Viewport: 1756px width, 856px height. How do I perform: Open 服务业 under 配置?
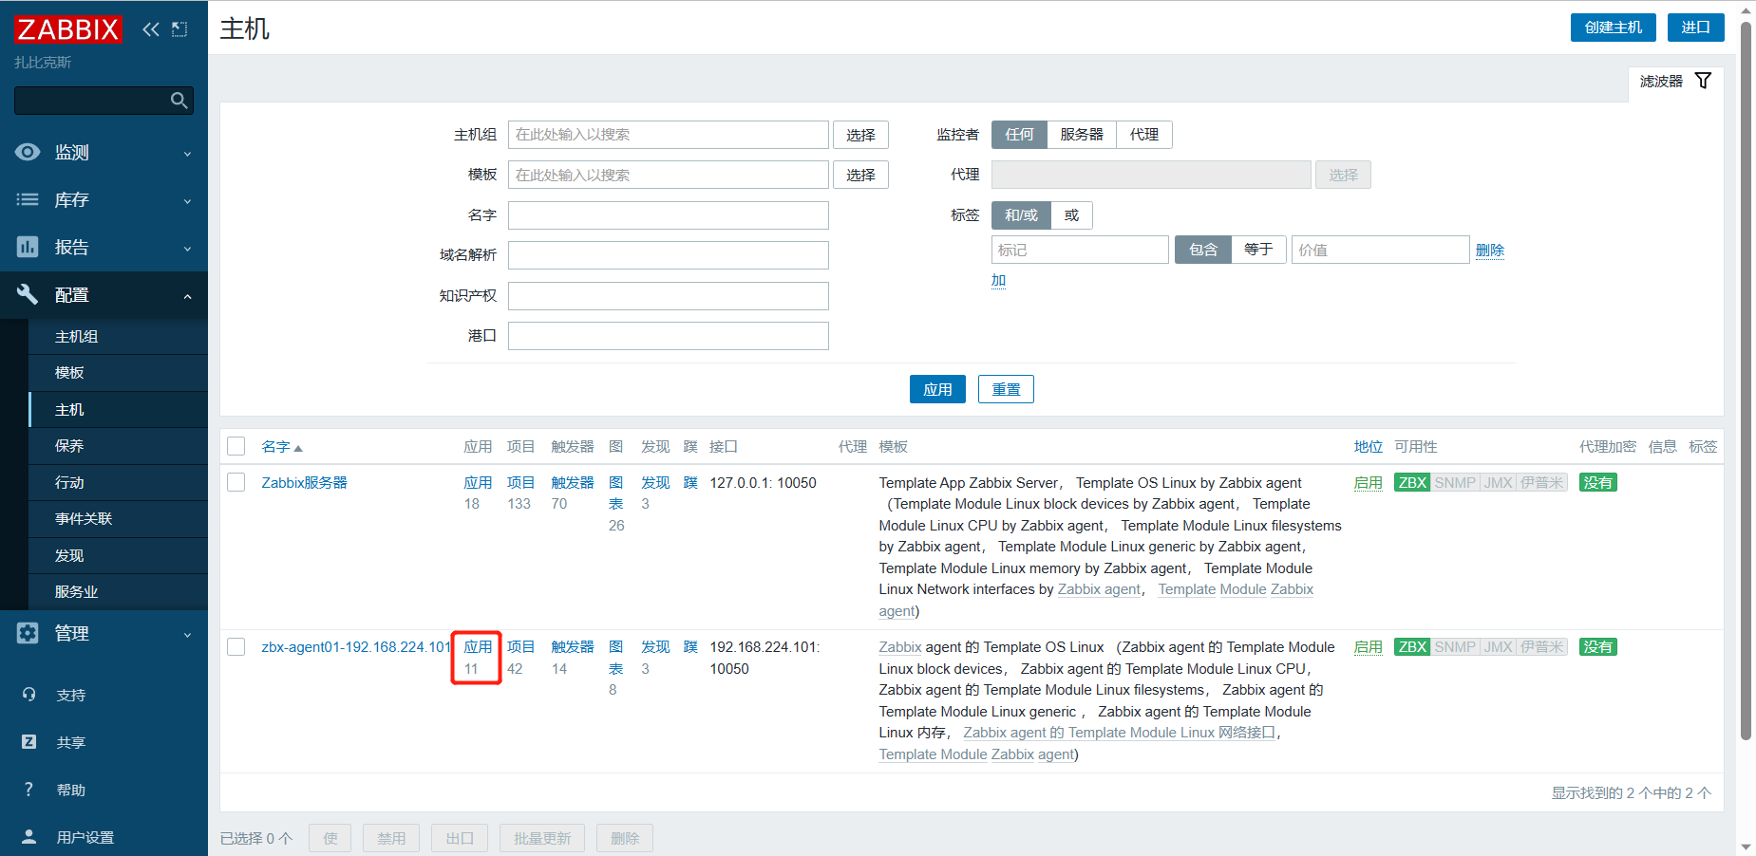click(118, 592)
